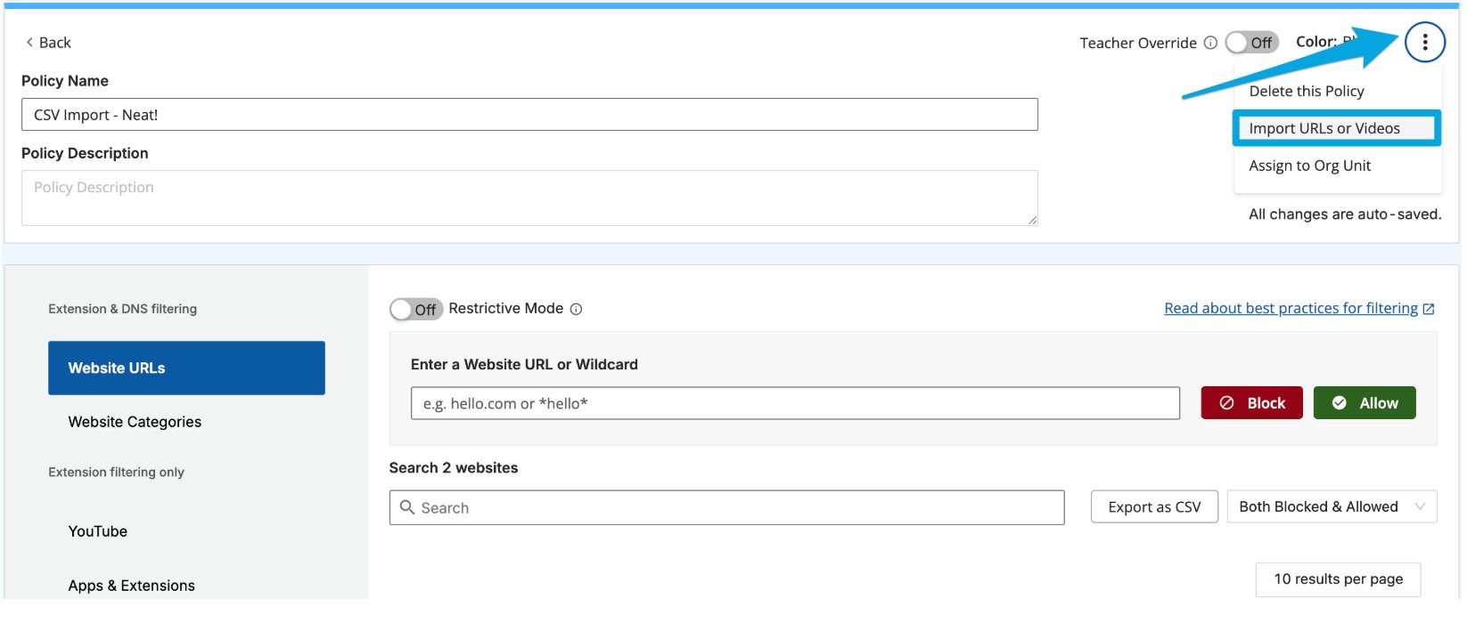This screenshot has height=639, width=1467.
Task: Click the 'Extension & DNS filtering' heading text
Action: 122,309
